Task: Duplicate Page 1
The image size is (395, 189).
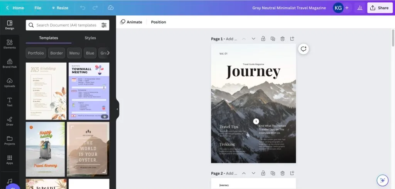Action: [273, 39]
